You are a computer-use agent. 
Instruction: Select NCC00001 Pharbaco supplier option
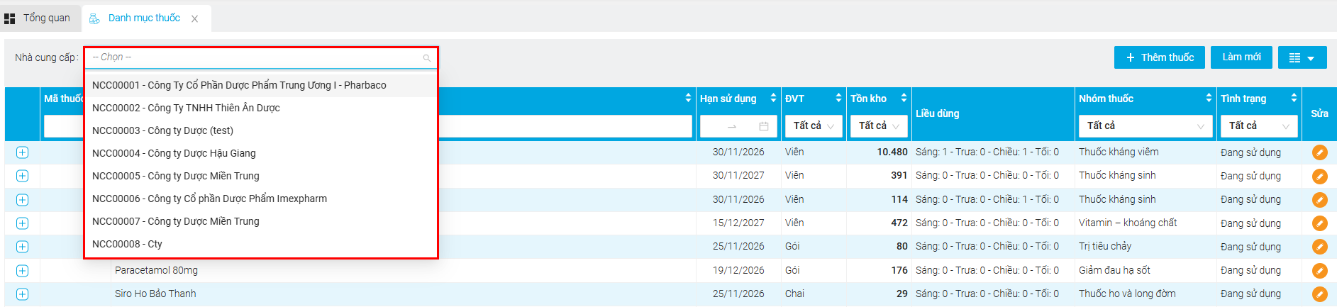coord(260,85)
